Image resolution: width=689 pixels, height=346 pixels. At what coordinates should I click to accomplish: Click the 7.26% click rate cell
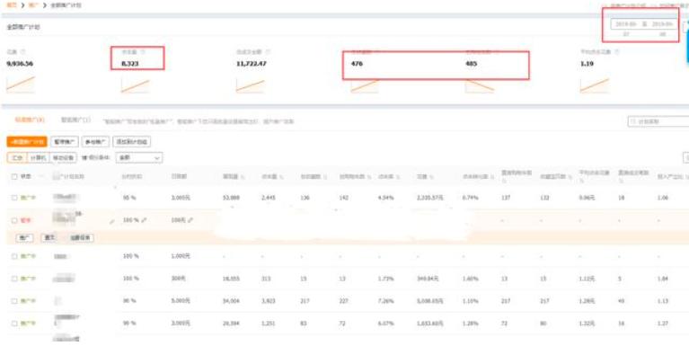click(x=385, y=301)
